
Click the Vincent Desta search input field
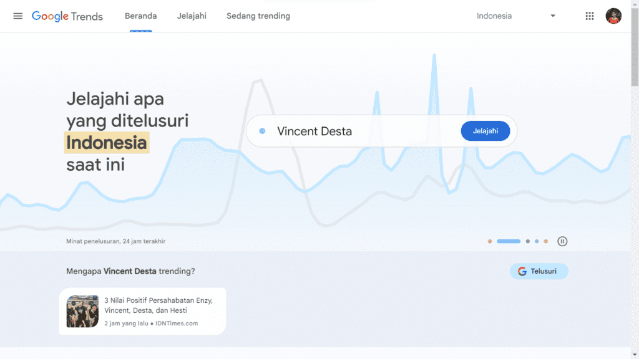coord(349,131)
